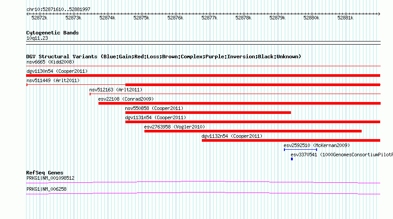Click the red bar under dgv1132n54
The image size is (393, 219).
point(291,140)
